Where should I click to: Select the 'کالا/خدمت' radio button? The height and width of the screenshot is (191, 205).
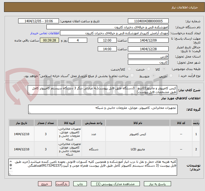(129, 69)
